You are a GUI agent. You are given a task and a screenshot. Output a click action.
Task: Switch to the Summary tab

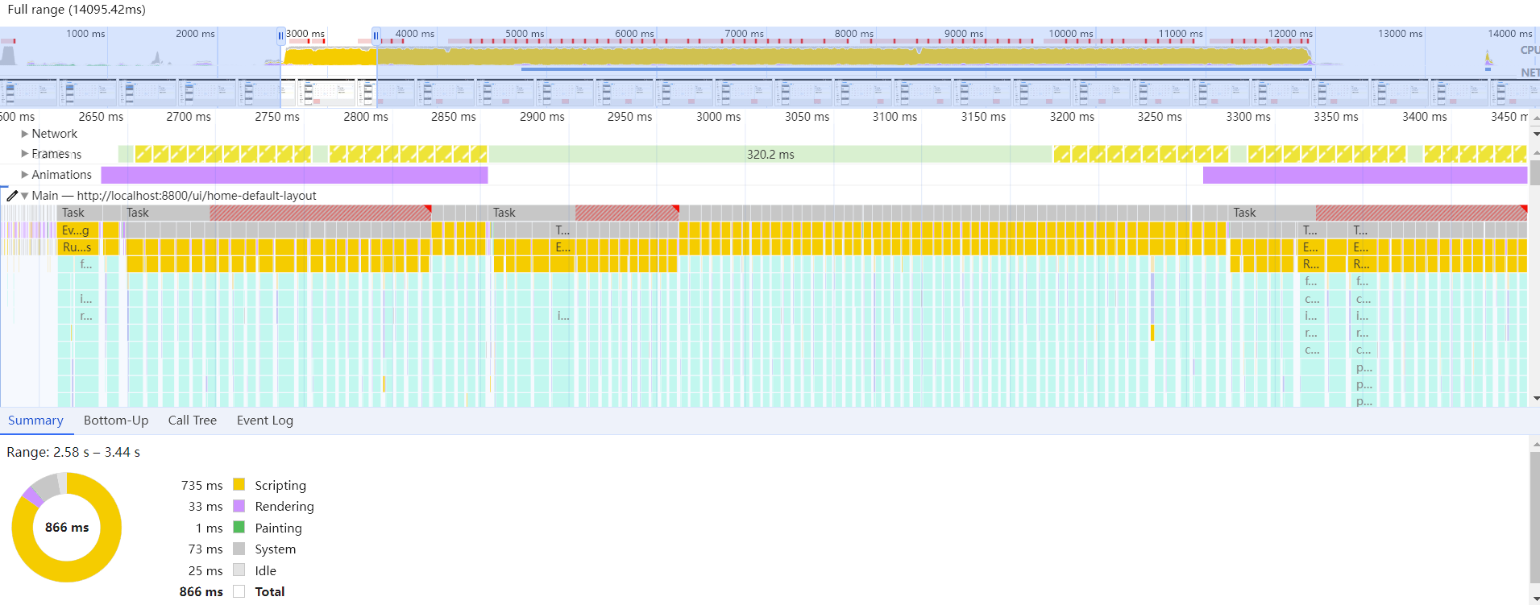point(35,421)
